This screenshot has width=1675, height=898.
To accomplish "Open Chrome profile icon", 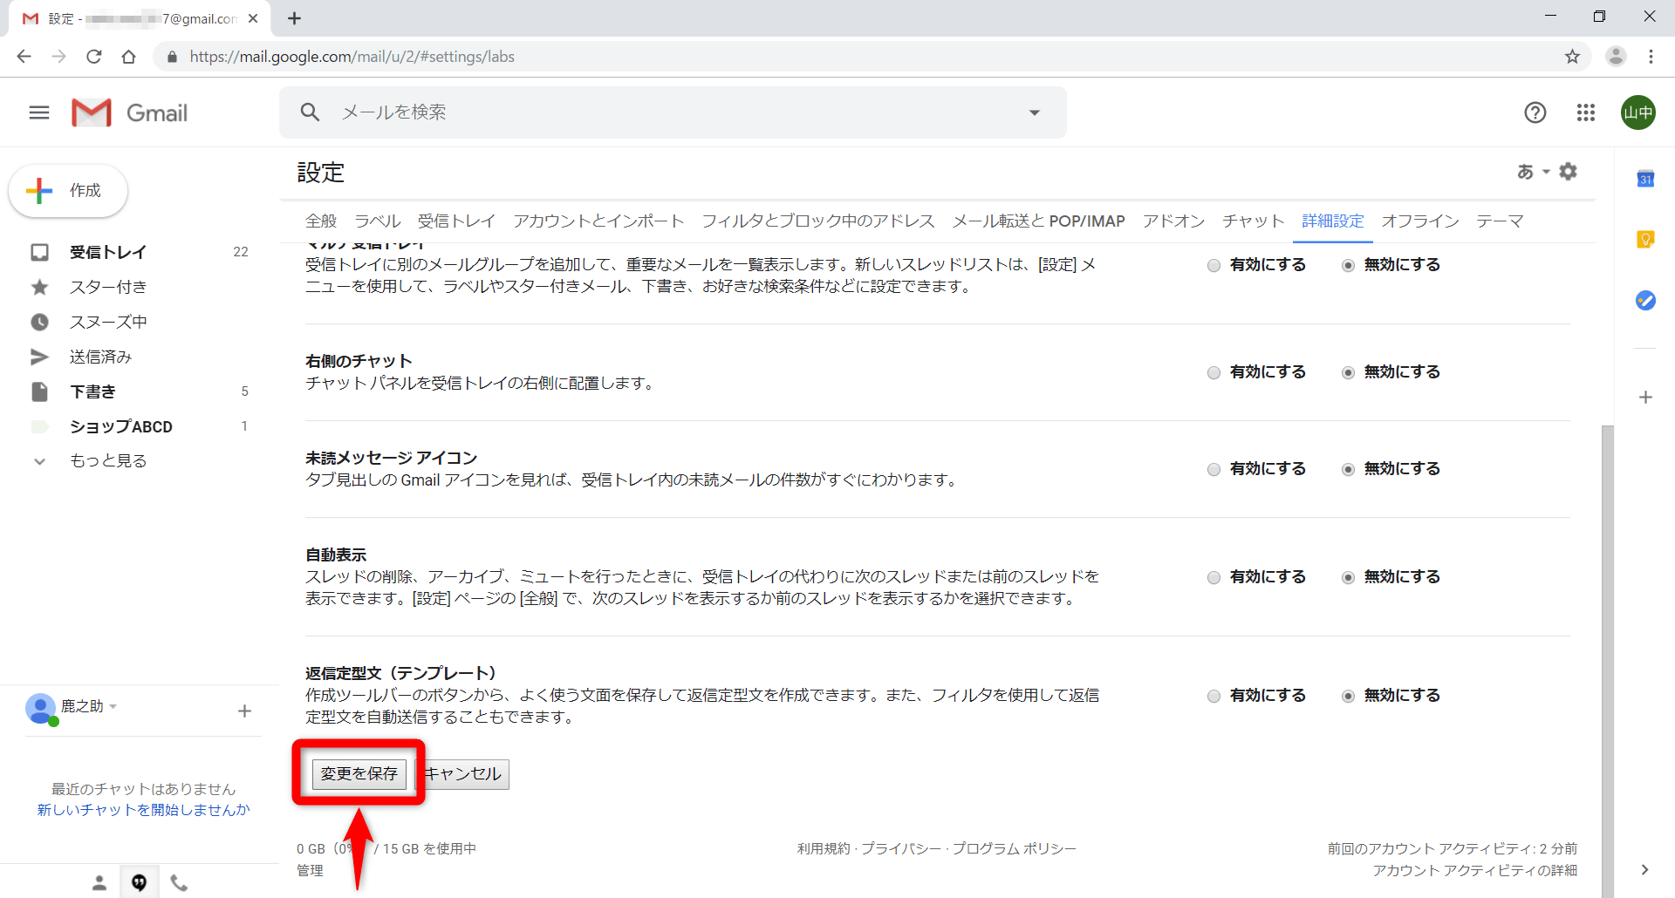I will (1616, 57).
